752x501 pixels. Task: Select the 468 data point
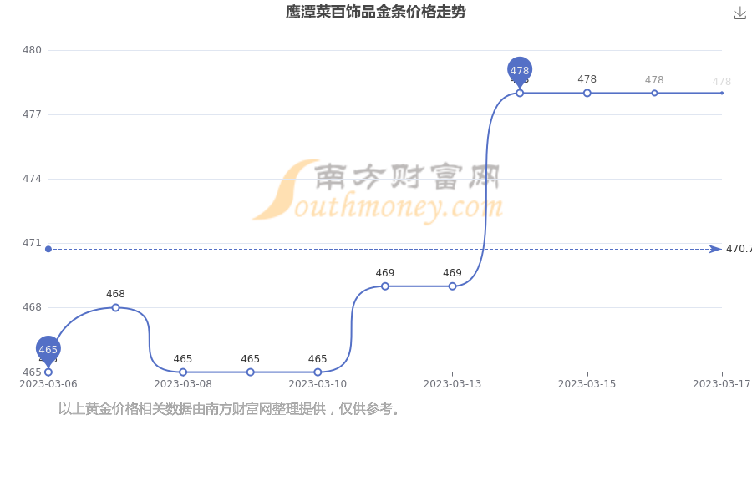(115, 307)
